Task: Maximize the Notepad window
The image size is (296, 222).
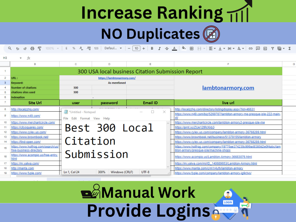Action: [x=152, y=112]
